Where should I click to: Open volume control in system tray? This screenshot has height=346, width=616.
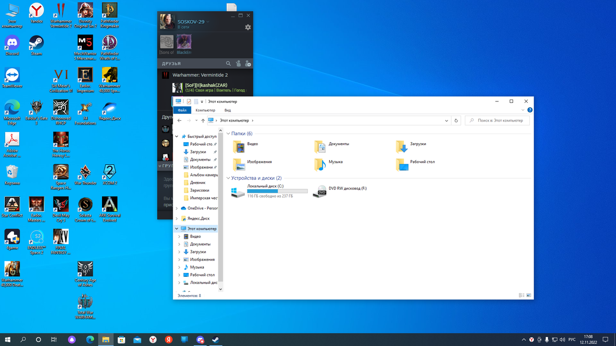(563, 339)
